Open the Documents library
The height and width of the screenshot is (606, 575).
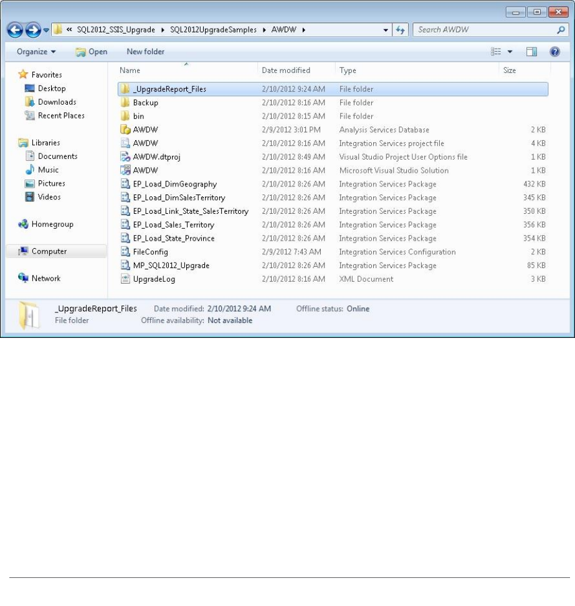tap(57, 156)
